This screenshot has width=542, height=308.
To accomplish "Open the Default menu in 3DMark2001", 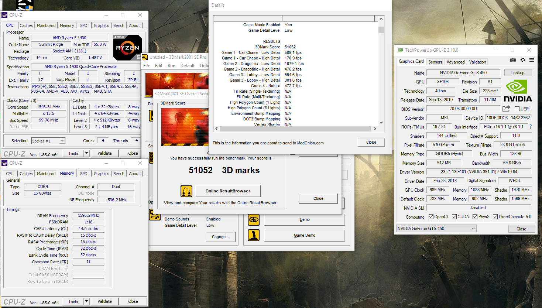I will pos(188,66).
